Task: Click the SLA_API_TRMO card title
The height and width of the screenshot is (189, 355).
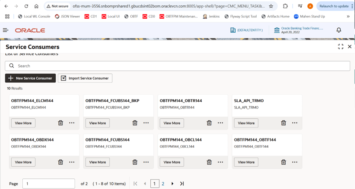Action: [x=249, y=101]
